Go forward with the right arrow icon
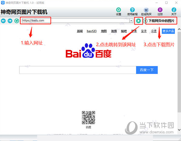Viewport: 181px width, 141px height. (x=10, y=21)
